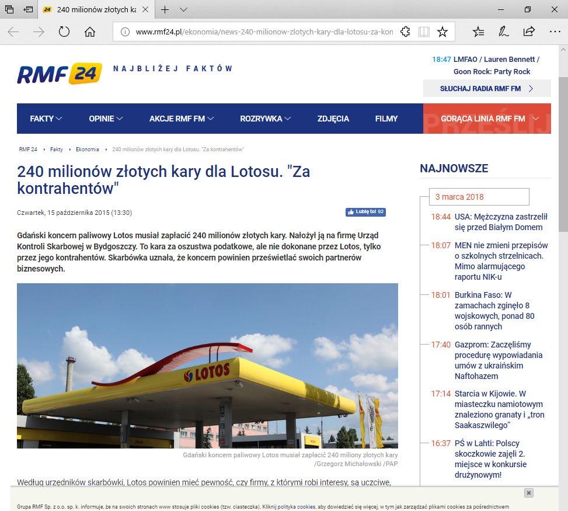
Task: Go to the Home page icon
Action: pos(90,32)
